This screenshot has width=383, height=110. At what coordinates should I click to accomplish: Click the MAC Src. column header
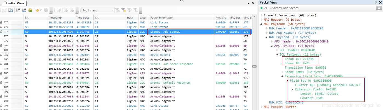(221, 18)
